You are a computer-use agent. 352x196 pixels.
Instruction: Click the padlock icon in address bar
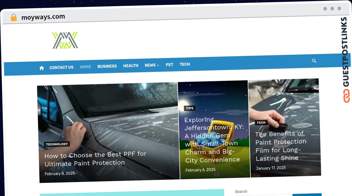pos(14,18)
